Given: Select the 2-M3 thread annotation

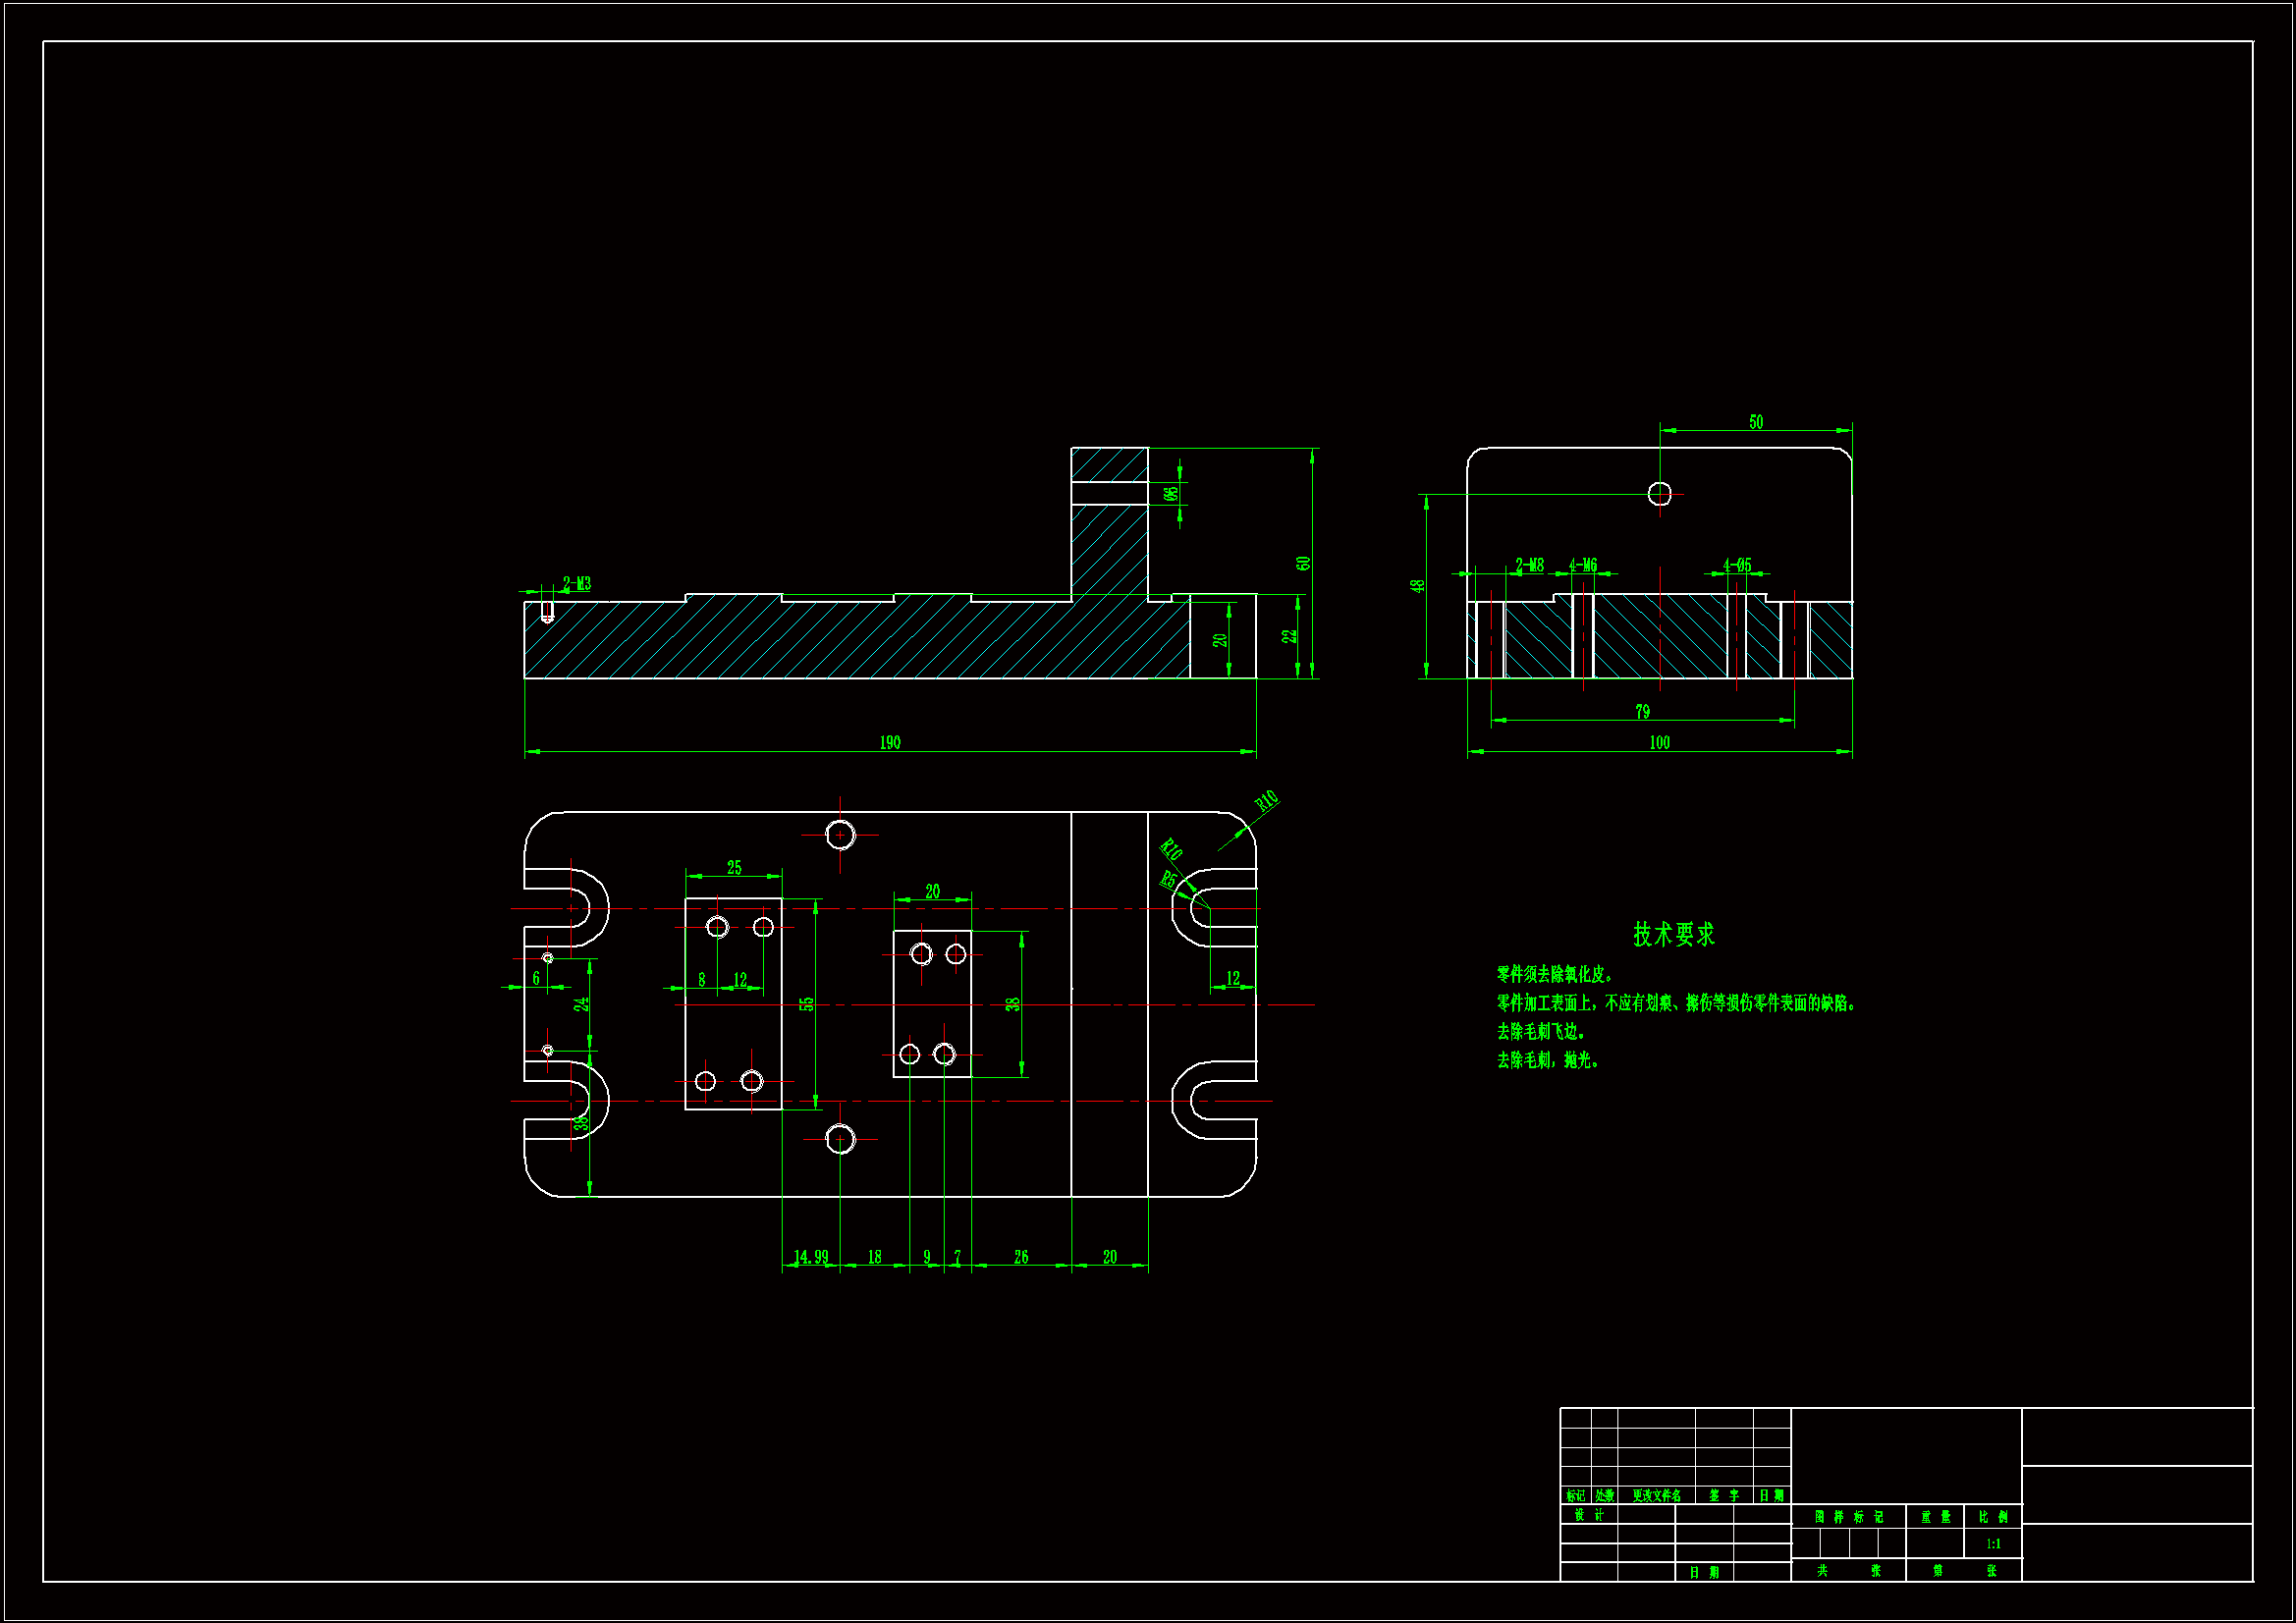Looking at the screenshot, I should (x=576, y=584).
